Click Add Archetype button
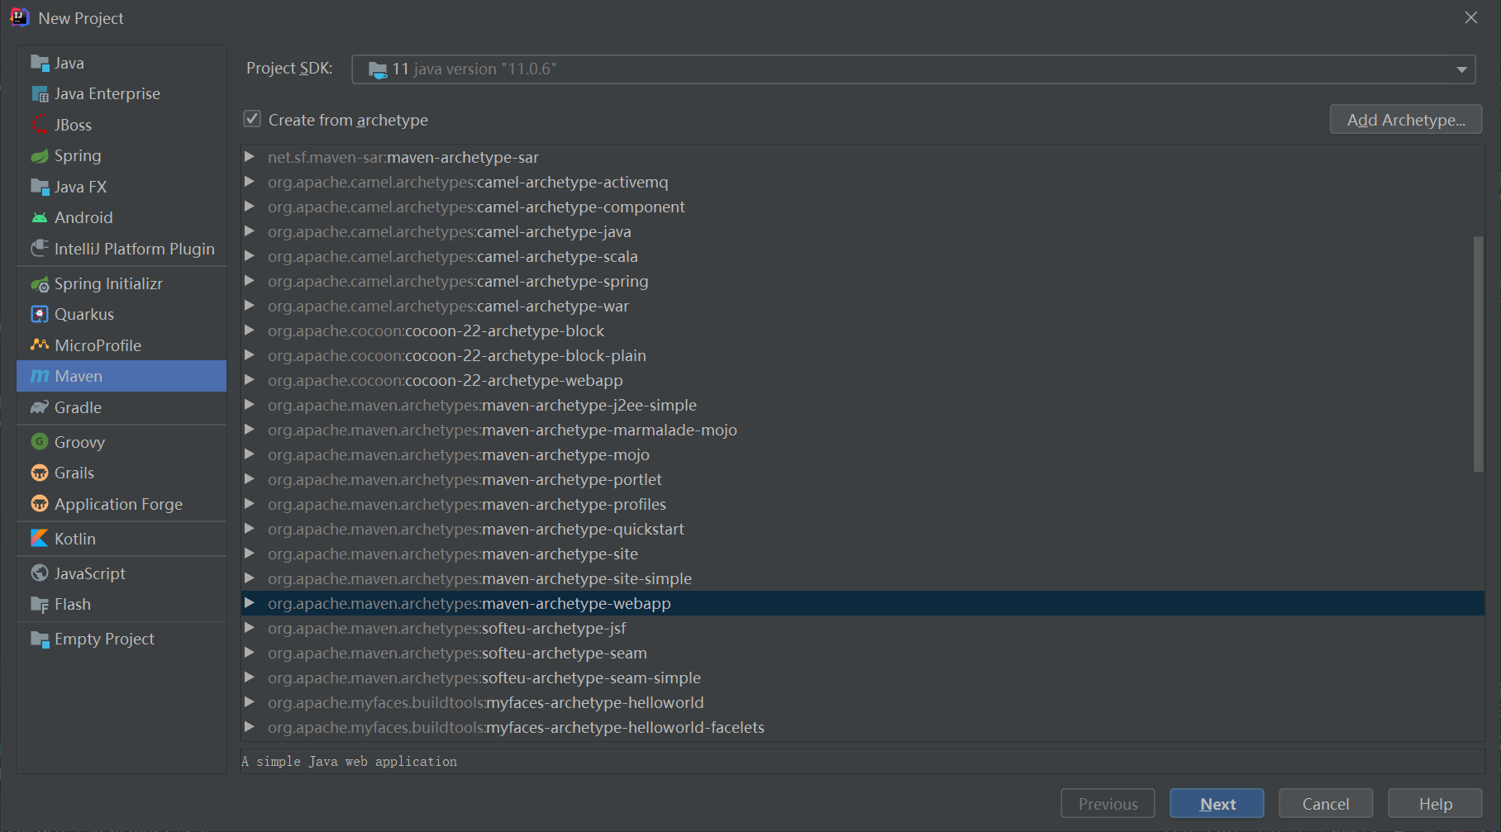Image resolution: width=1501 pixels, height=832 pixels. [x=1405, y=120]
